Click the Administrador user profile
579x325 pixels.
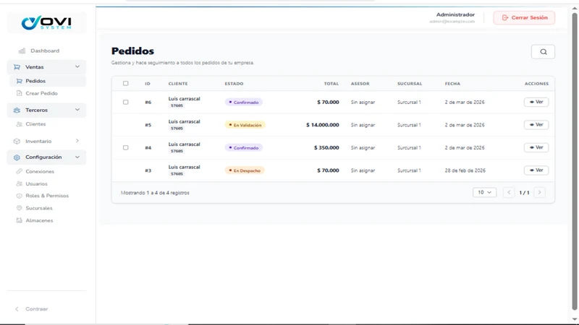(452, 17)
